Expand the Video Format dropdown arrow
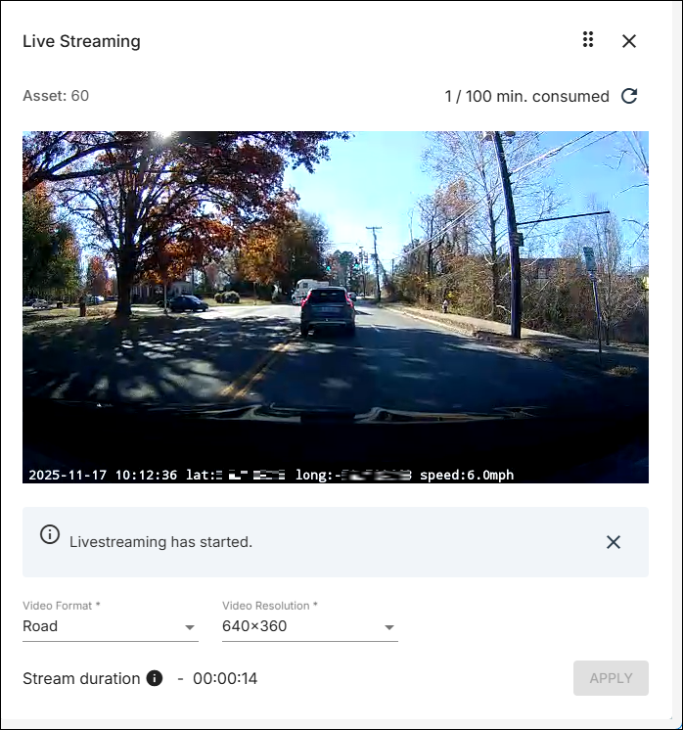This screenshot has width=683, height=730. point(190,627)
